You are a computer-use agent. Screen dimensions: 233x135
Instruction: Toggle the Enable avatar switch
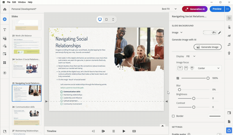[219, 134]
